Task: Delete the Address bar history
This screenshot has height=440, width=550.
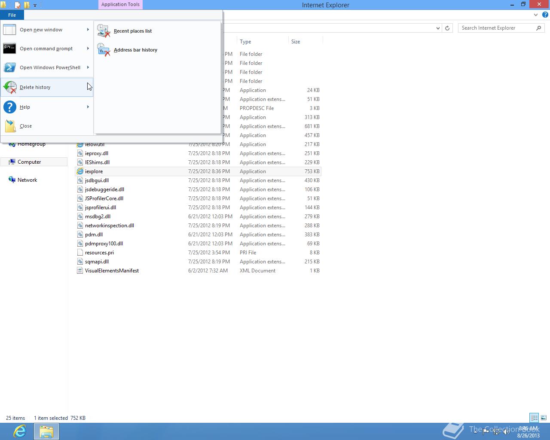Action: 157,50
